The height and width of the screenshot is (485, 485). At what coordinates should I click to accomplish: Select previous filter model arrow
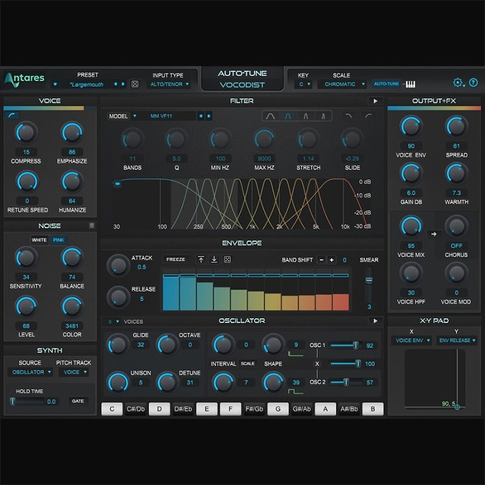[201, 116]
